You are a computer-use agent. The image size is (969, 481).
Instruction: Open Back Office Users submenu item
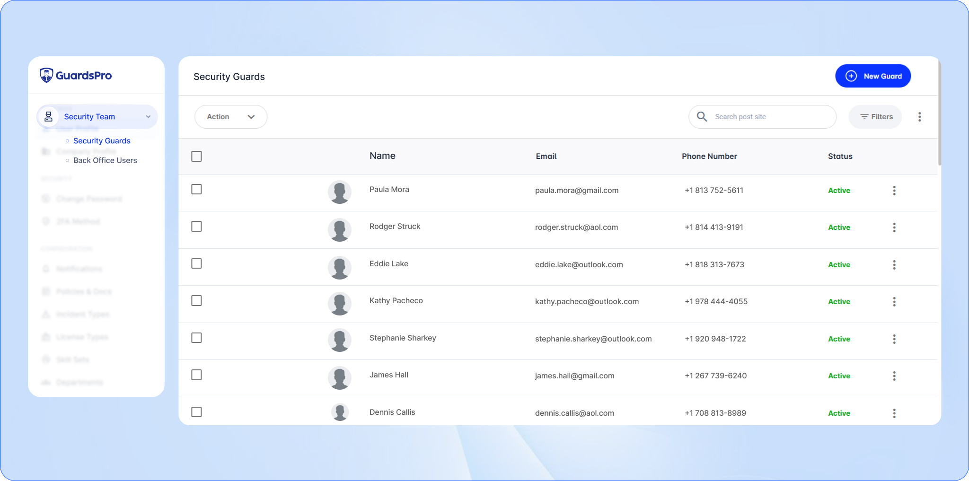click(105, 160)
